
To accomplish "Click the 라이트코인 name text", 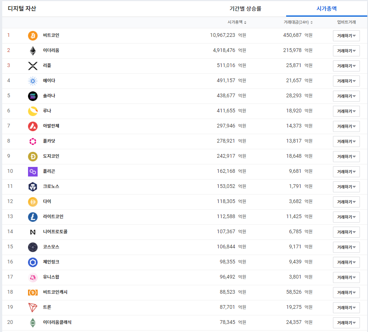I will (53, 216).
